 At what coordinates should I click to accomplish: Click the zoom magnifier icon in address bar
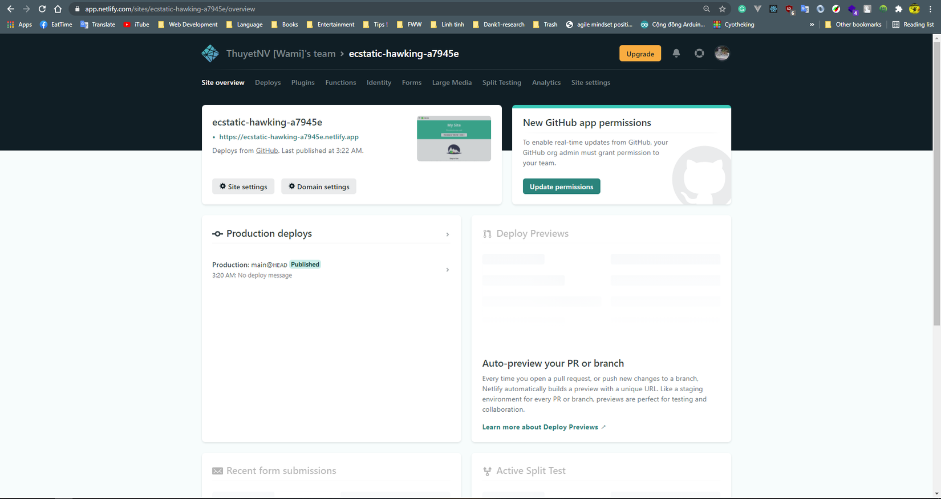point(707,9)
